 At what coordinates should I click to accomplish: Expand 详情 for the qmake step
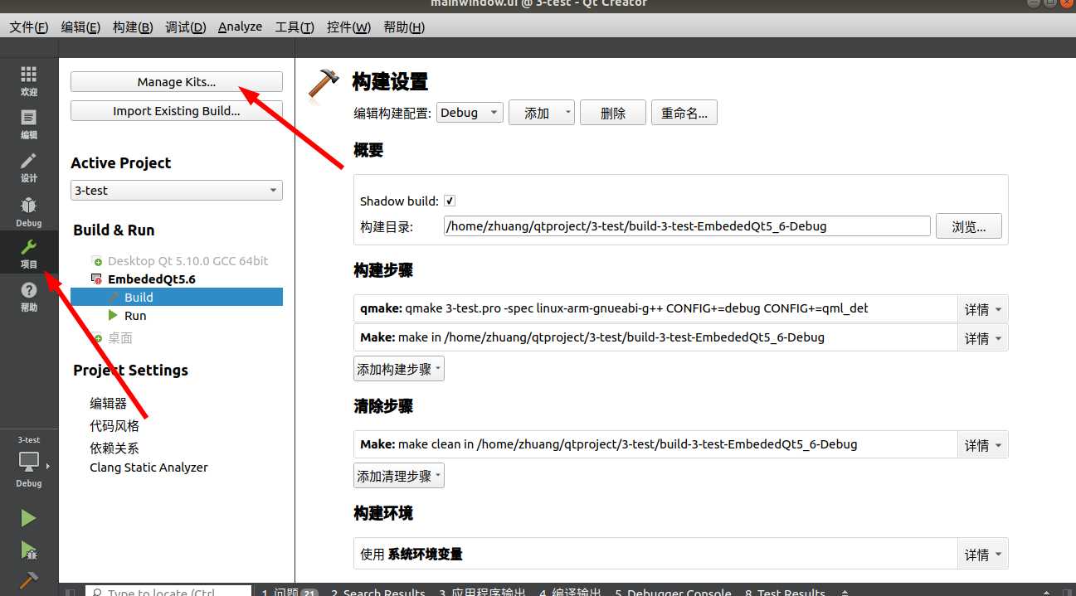pyautogui.click(x=983, y=309)
